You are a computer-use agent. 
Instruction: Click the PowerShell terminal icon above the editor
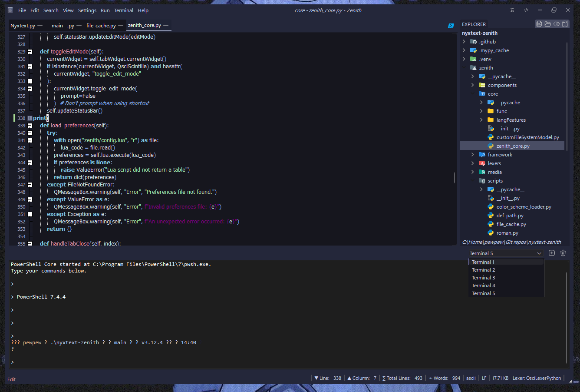[x=451, y=26]
